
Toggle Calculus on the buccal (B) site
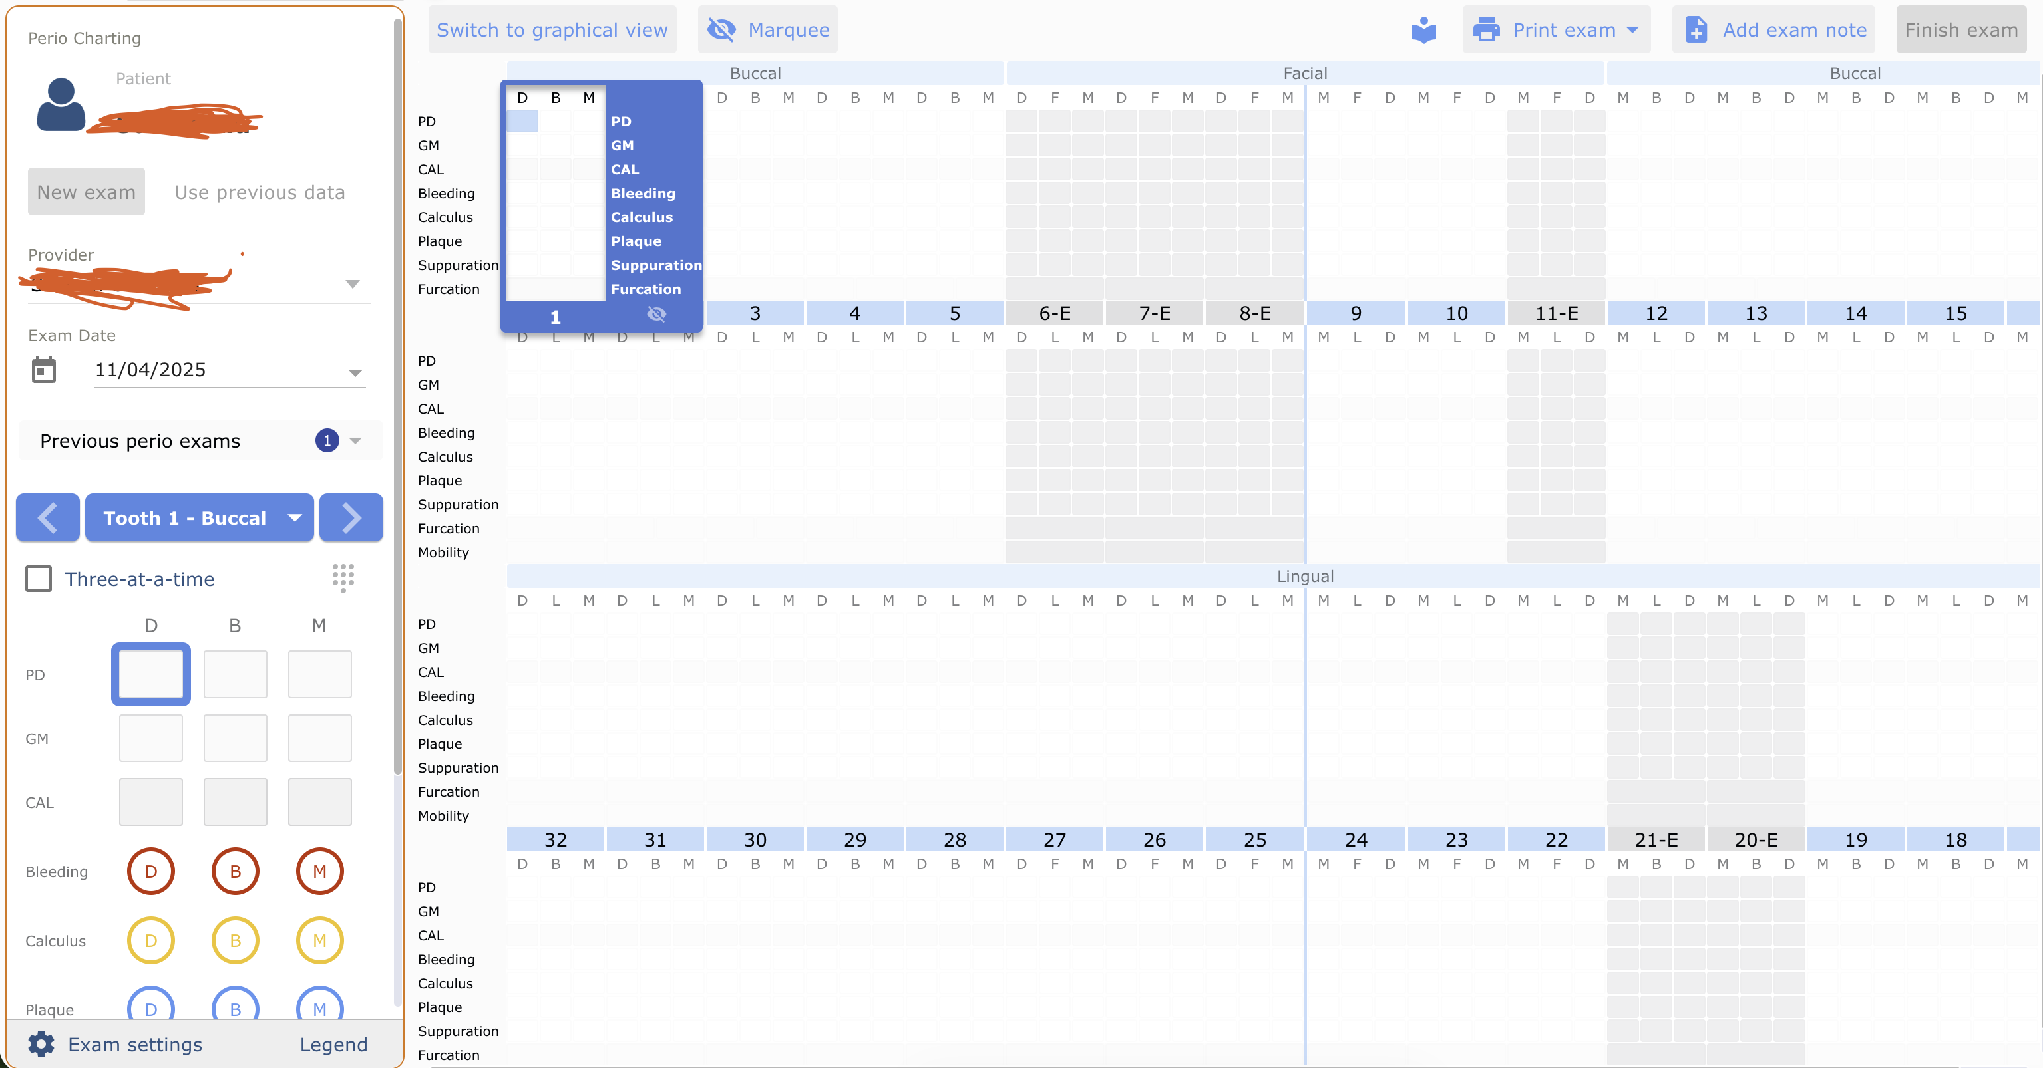tap(236, 940)
